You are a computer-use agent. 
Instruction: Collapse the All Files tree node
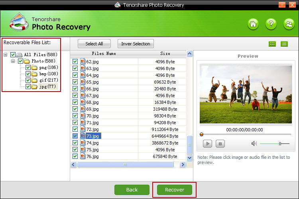[6, 55]
